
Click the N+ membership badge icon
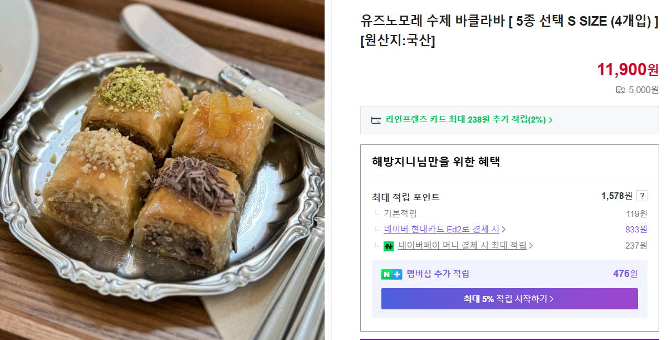pyautogui.click(x=391, y=274)
